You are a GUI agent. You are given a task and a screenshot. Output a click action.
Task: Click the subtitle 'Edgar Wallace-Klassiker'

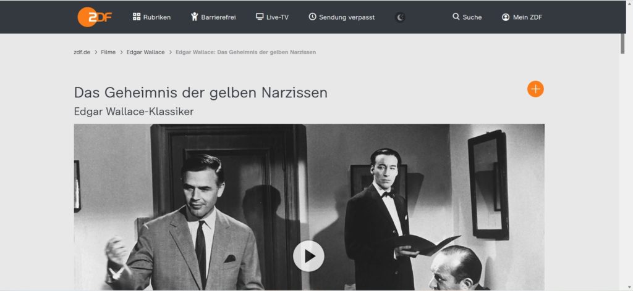[134, 112]
